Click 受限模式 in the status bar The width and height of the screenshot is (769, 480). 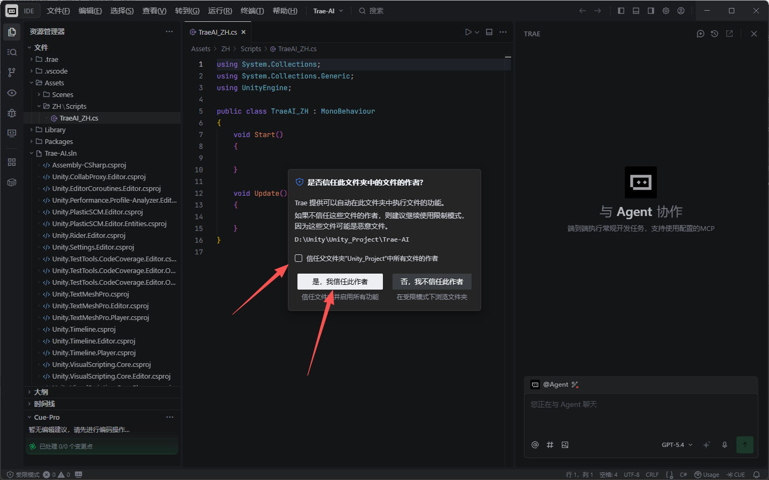[x=23, y=475]
